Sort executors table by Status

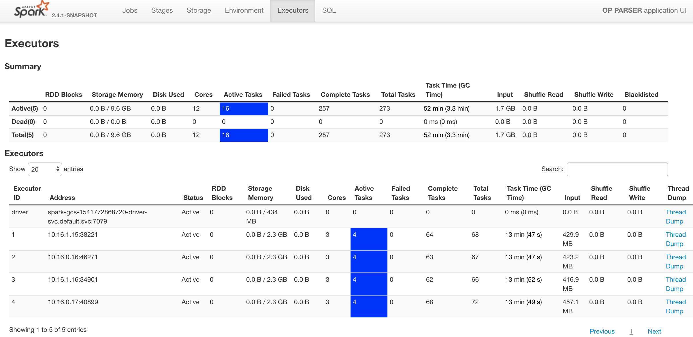193,198
